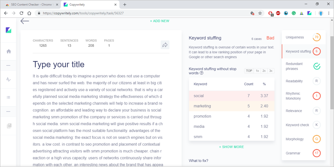
Task: Click the documents icon in sidebar
Action: tap(8, 126)
